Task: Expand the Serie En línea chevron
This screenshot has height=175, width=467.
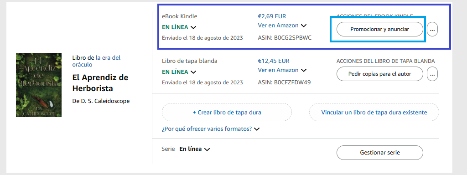Action: point(207,149)
